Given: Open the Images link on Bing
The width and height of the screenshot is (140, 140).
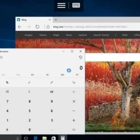Looking at the screenshot, I should point(28,35).
